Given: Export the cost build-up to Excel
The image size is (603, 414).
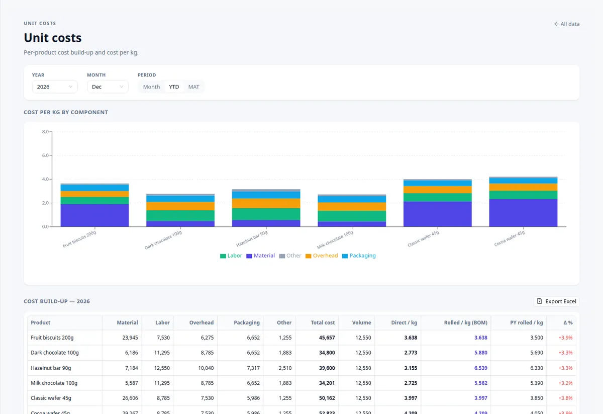Looking at the screenshot, I should (557, 301).
